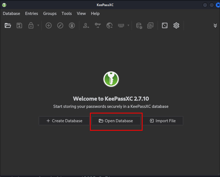Click the perform Auto-Type keyboard icon
220x177 pixels.
(121, 25)
